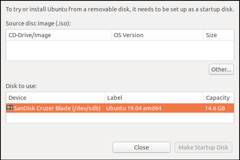Click inside the empty source image list
The width and height of the screenshot is (240, 160).
120,51
